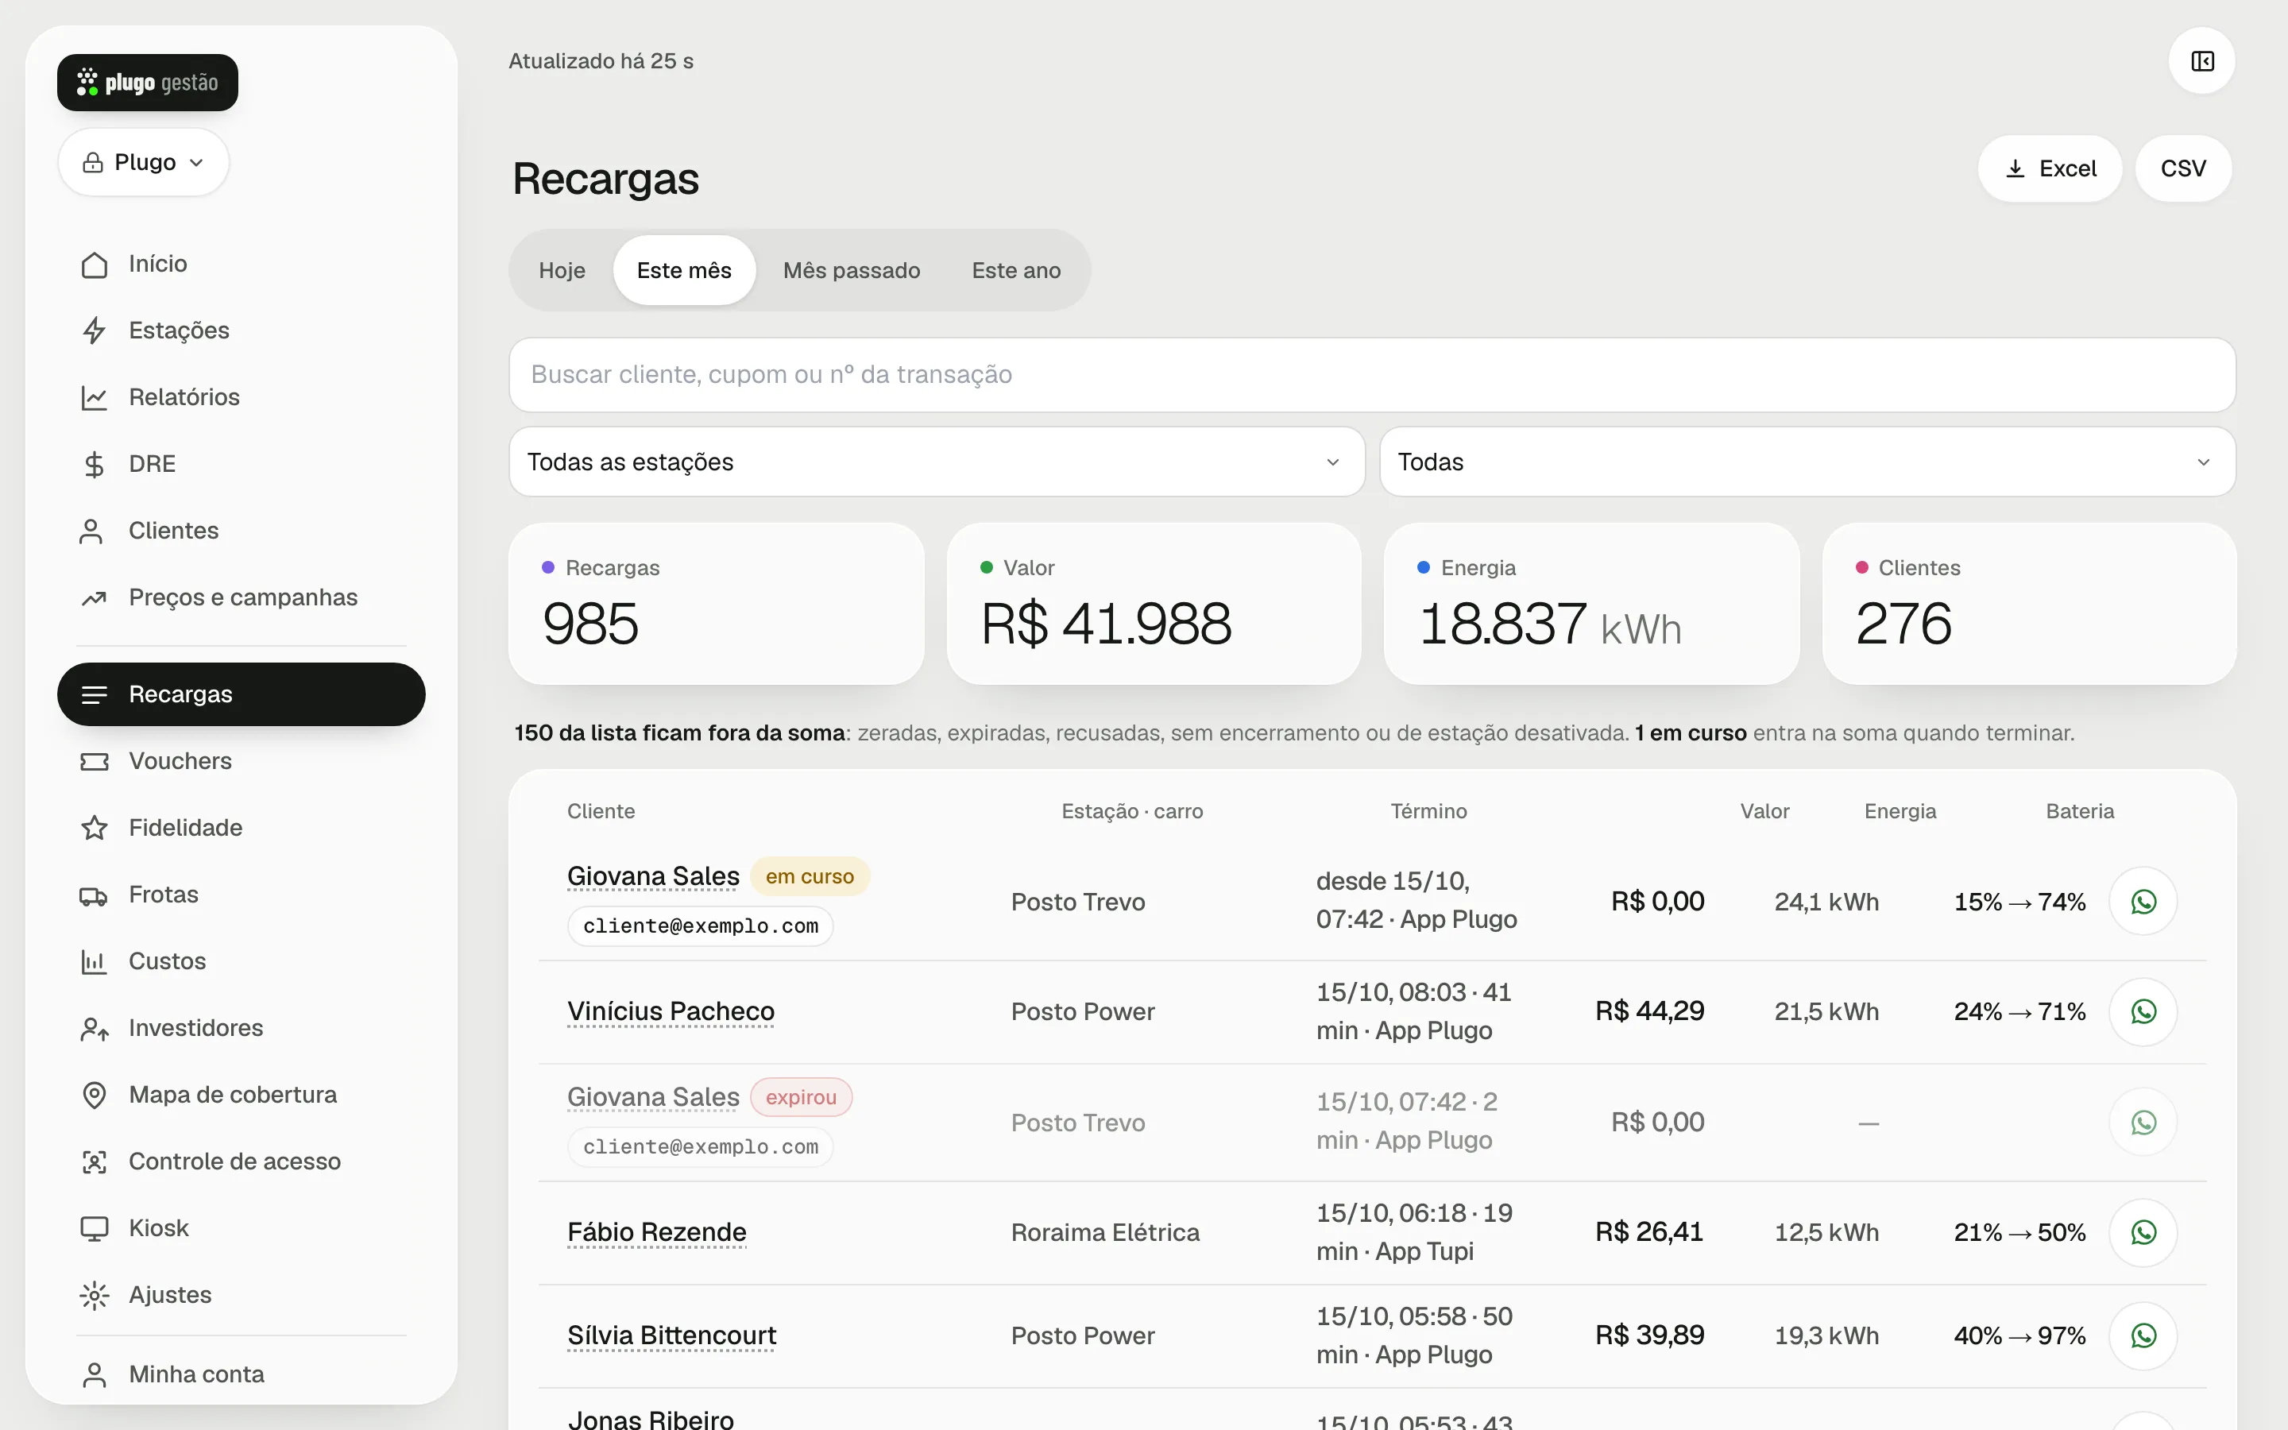Open Ajustes settings
This screenshot has width=2288, height=1430.
[x=241, y=1295]
